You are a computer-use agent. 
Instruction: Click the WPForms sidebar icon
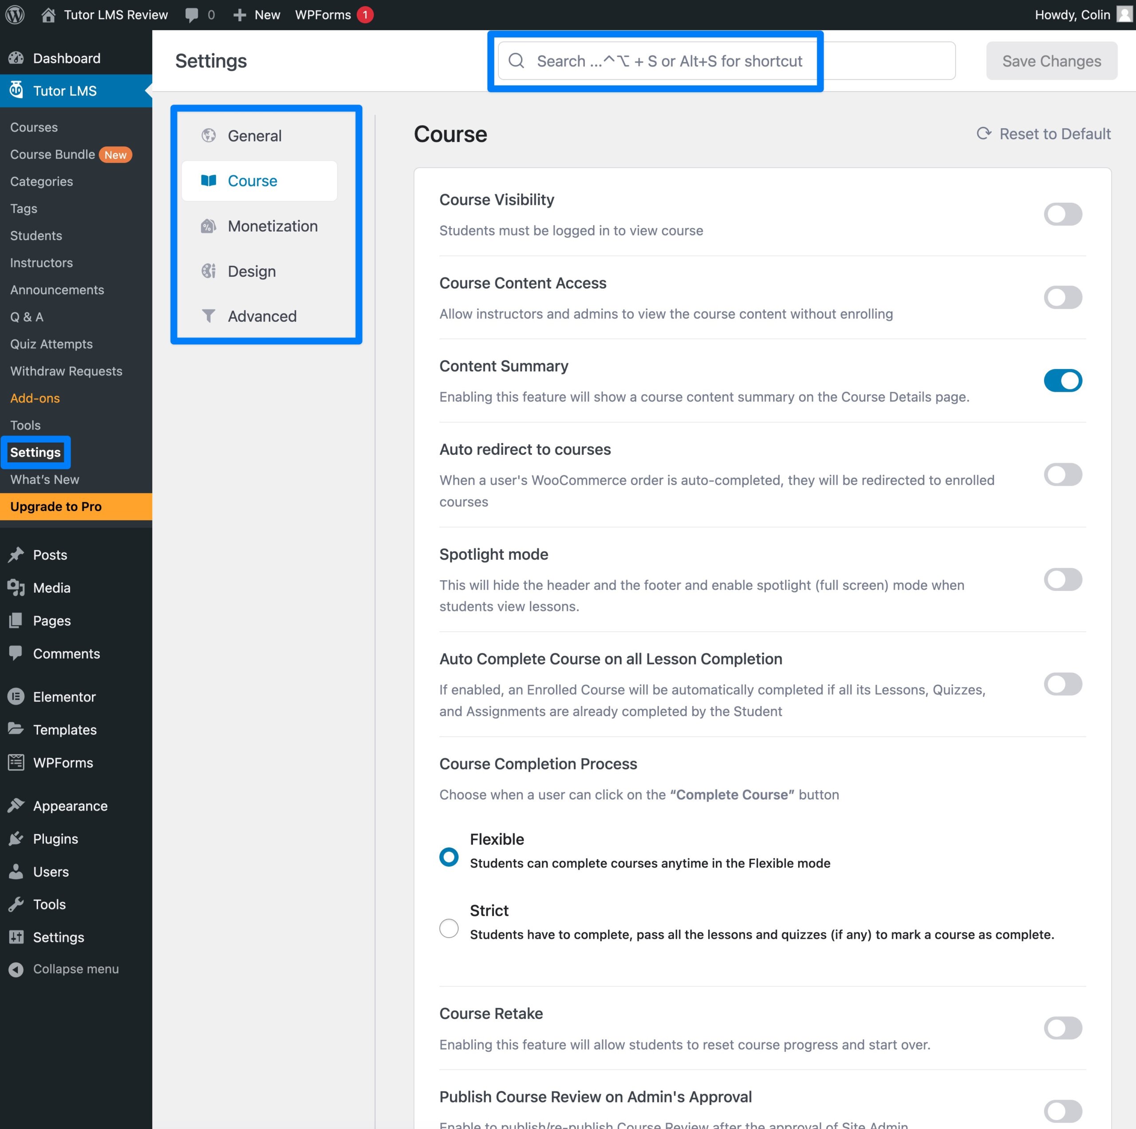tap(16, 762)
